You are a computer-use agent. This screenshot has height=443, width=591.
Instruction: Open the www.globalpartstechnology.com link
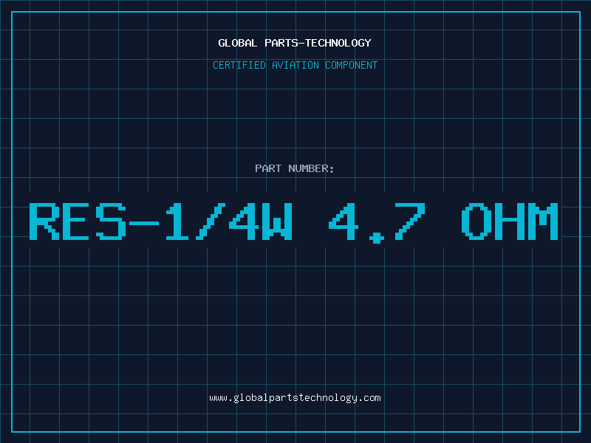[295, 398]
